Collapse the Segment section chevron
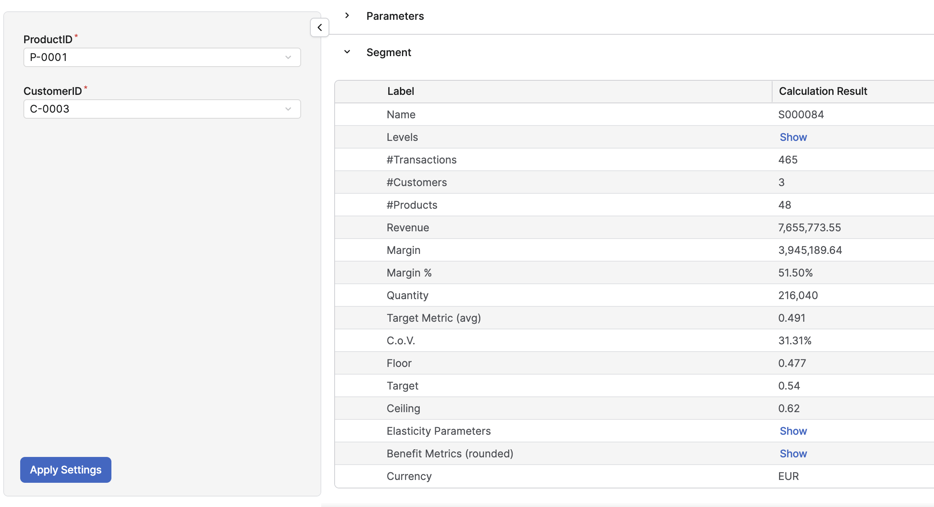Screen dimensions: 934x507 [347, 52]
